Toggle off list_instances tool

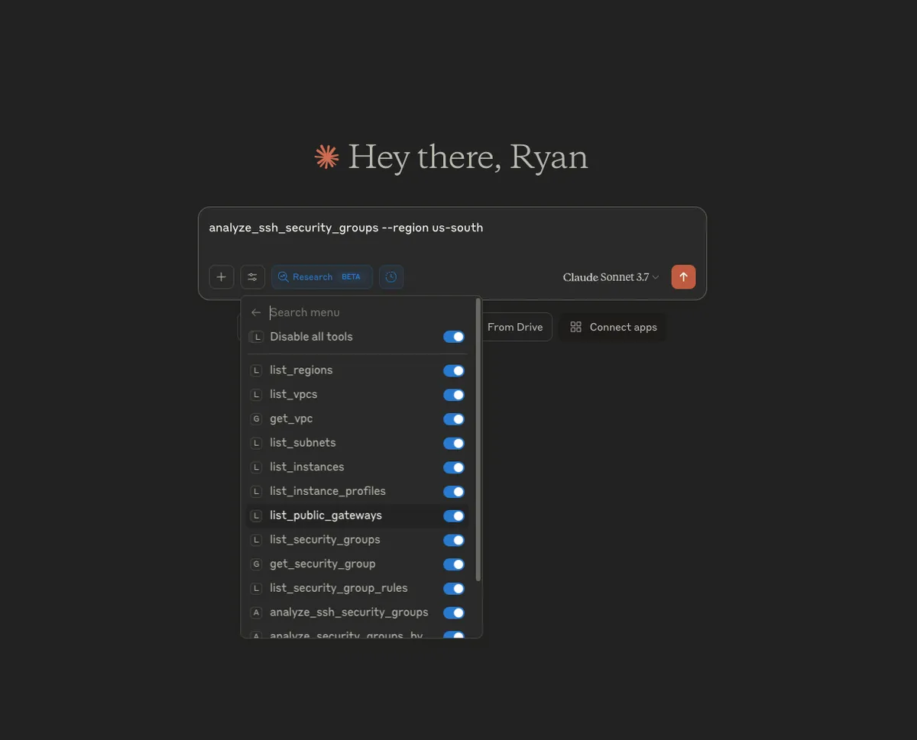click(x=454, y=467)
